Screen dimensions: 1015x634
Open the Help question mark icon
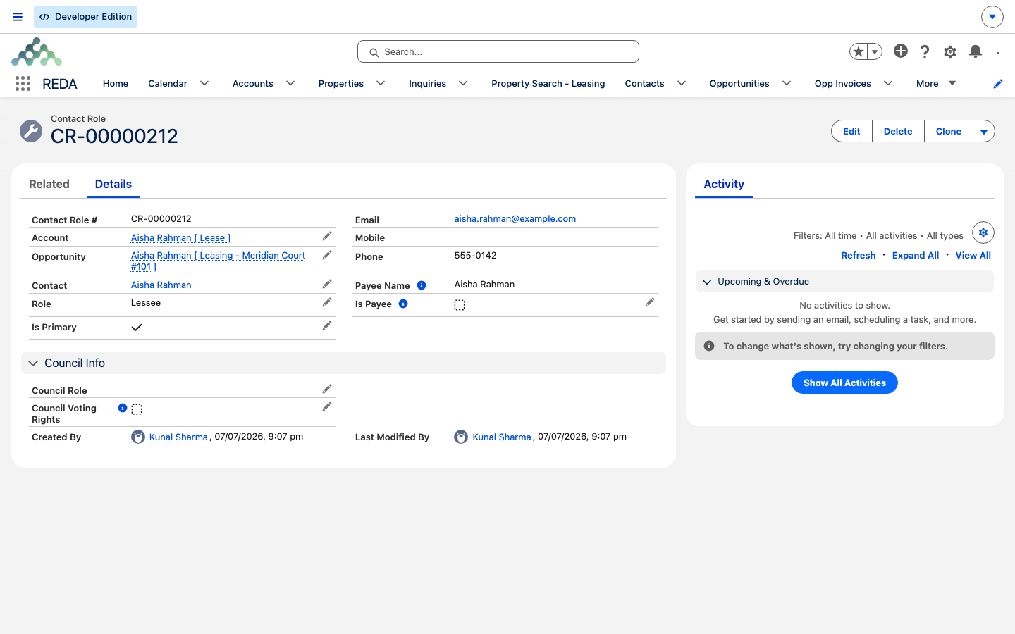[925, 51]
